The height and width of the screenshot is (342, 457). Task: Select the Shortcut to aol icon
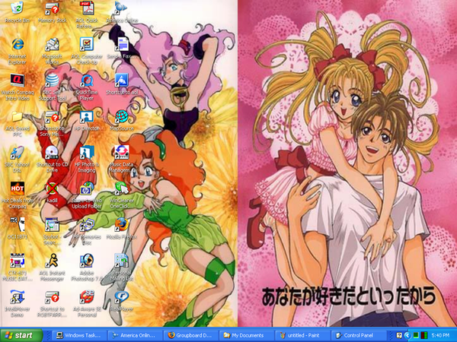tap(122, 81)
